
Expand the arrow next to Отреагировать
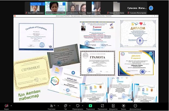point(84,105)
